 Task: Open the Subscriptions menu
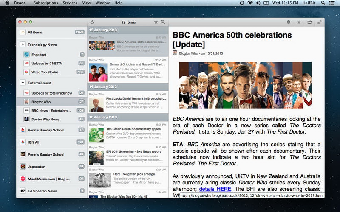coord(45,3)
